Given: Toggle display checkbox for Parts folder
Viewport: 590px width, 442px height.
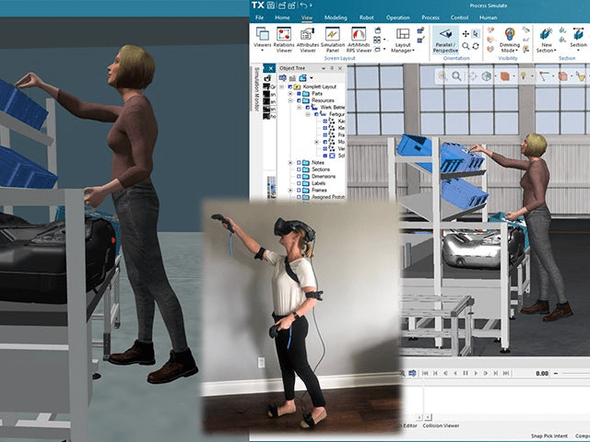Looking at the screenshot, I should click(x=299, y=94).
